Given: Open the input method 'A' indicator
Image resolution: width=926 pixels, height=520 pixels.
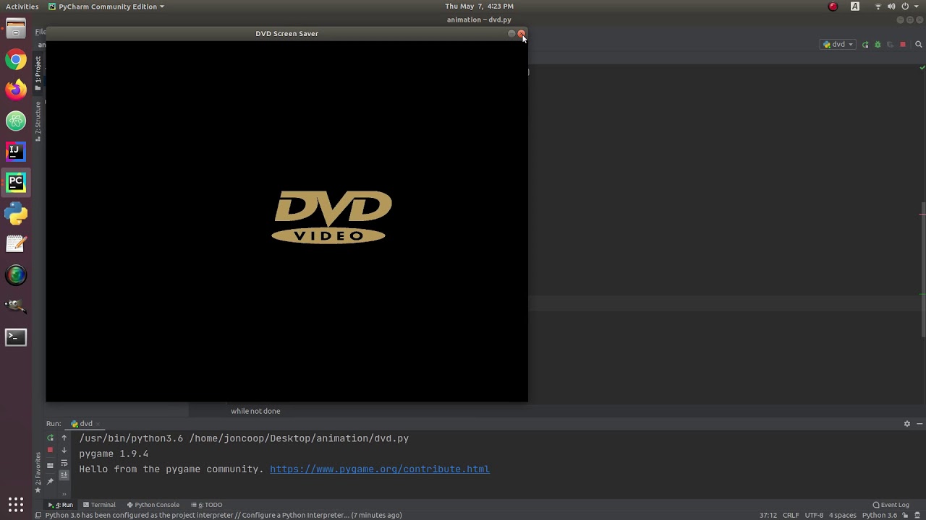Looking at the screenshot, I should tap(855, 6).
